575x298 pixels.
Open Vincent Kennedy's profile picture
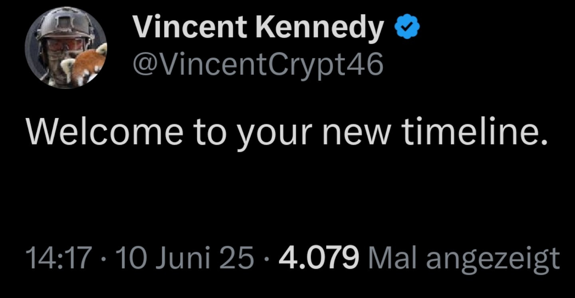pos(65,47)
